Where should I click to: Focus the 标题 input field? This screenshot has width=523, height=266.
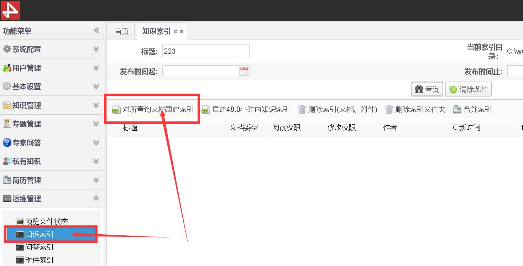coord(206,51)
